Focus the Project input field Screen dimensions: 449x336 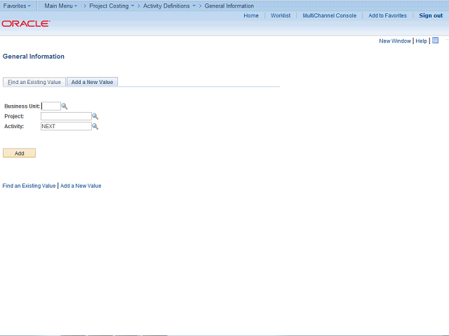pyautogui.click(x=66, y=116)
